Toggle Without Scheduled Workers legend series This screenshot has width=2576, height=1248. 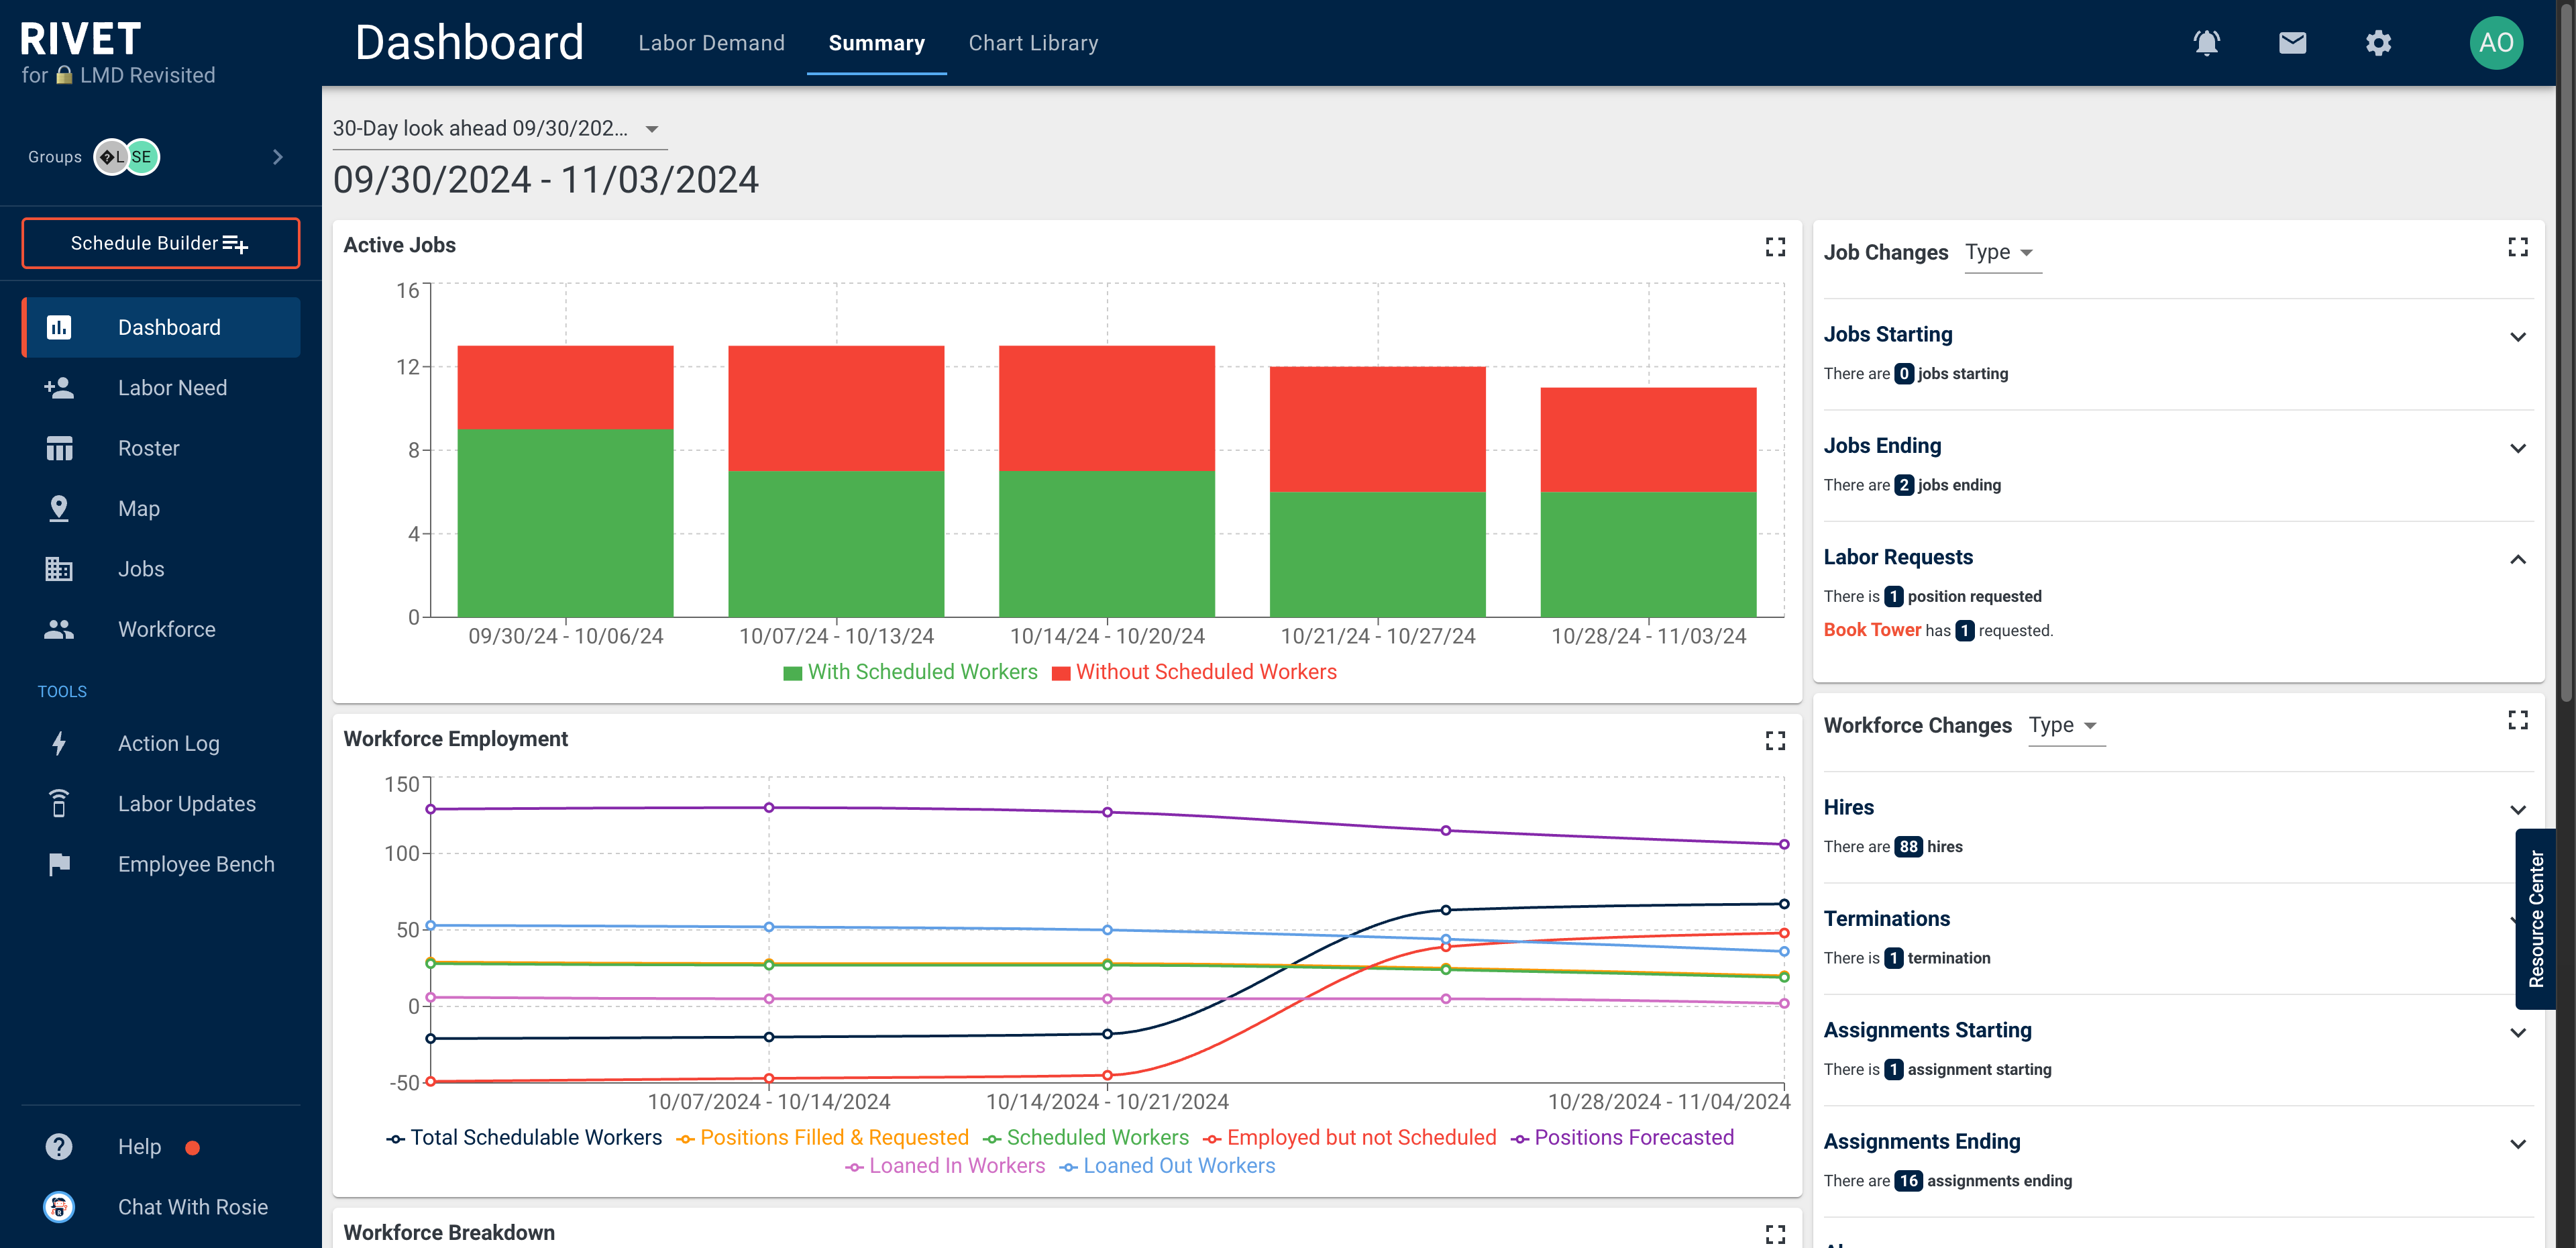pos(1194,672)
